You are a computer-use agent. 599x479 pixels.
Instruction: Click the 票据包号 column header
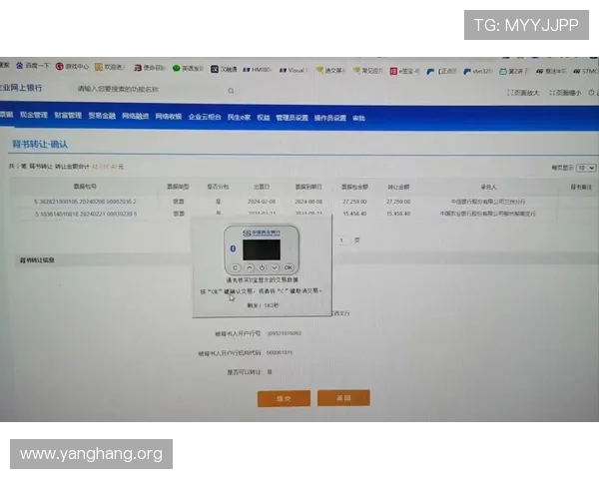[x=85, y=187]
